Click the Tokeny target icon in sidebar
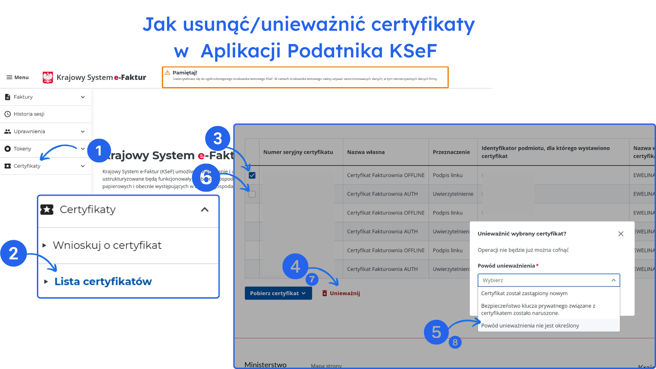 tap(7, 149)
